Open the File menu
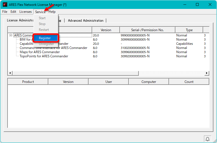217x143 pixels. click(x=5, y=12)
